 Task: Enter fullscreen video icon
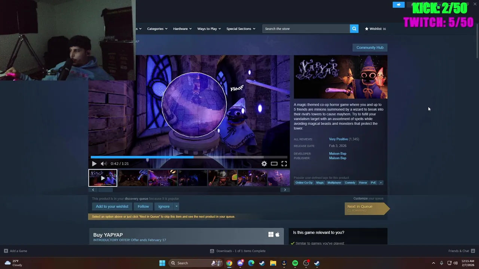point(284,164)
